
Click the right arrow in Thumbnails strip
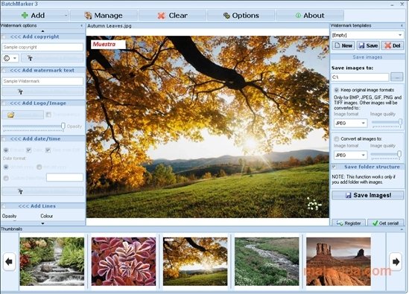pyautogui.click(x=396, y=261)
